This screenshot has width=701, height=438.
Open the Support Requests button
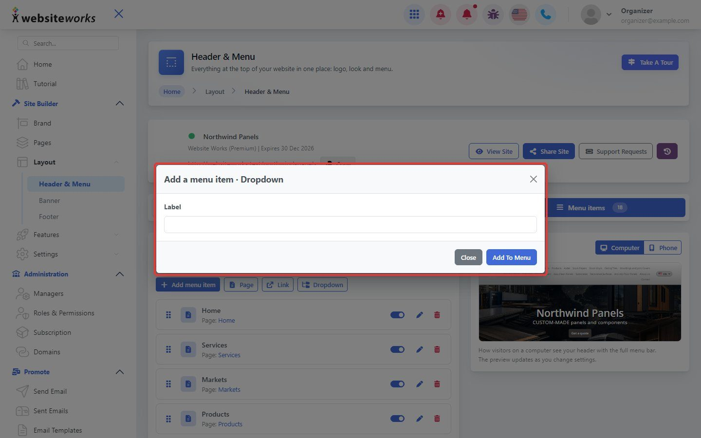click(616, 151)
